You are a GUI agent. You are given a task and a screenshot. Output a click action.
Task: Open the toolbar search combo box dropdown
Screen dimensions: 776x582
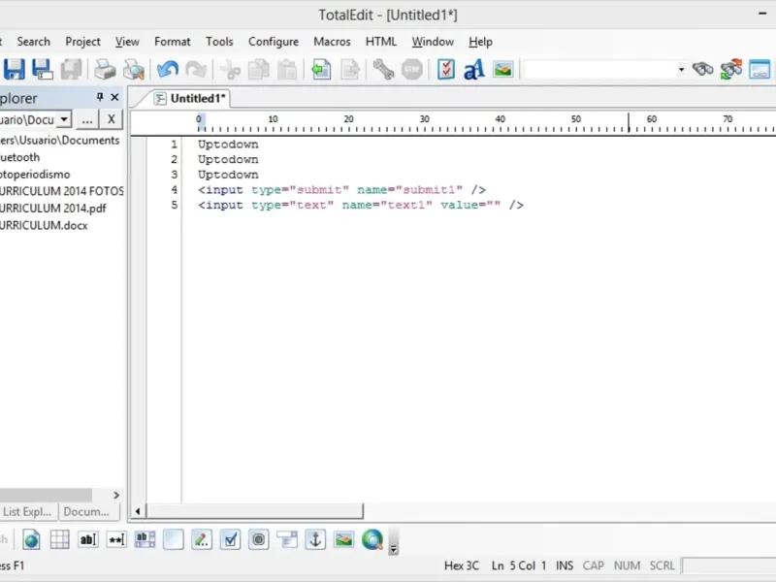coord(681,69)
